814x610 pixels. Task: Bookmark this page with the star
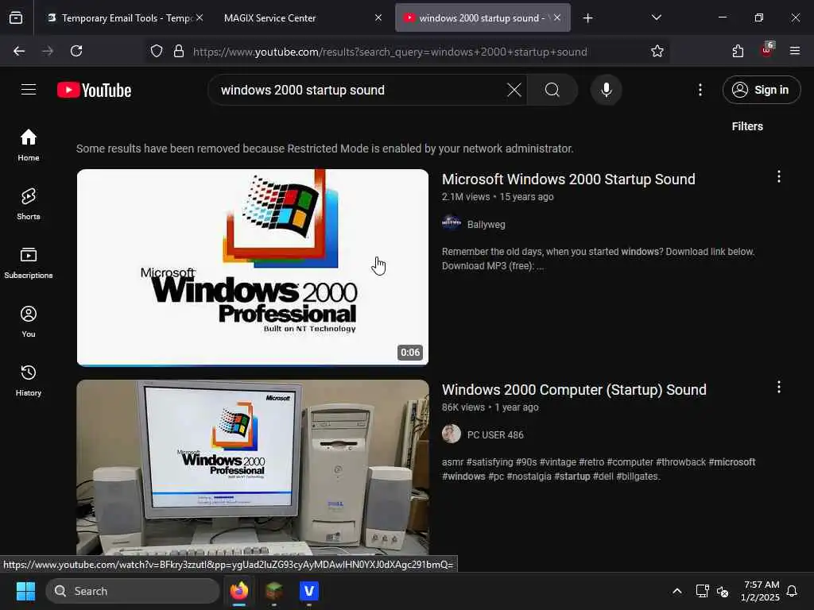(657, 51)
